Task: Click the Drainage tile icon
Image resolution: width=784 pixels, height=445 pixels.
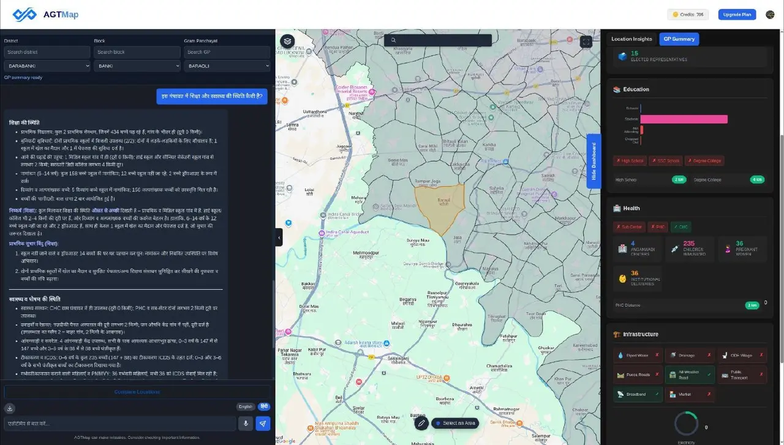Action: (673, 355)
